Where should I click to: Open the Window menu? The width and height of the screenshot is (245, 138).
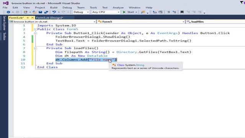[x=134, y=8]
